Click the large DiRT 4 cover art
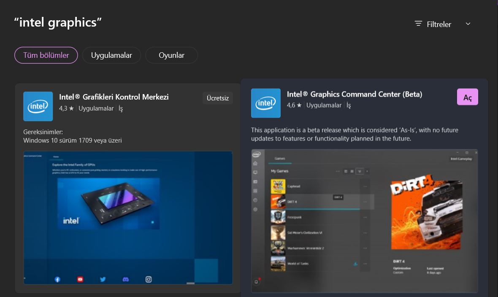This screenshot has width=498, height=297. coord(427,212)
